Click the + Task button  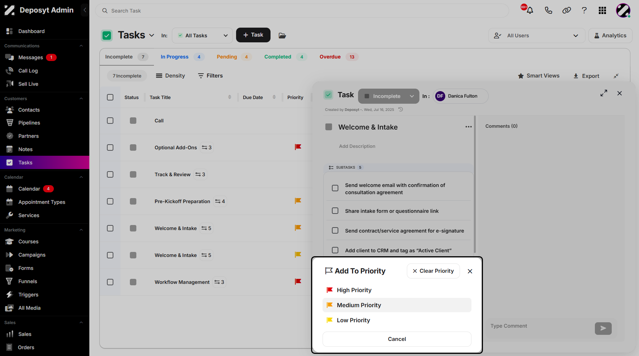pyautogui.click(x=253, y=35)
